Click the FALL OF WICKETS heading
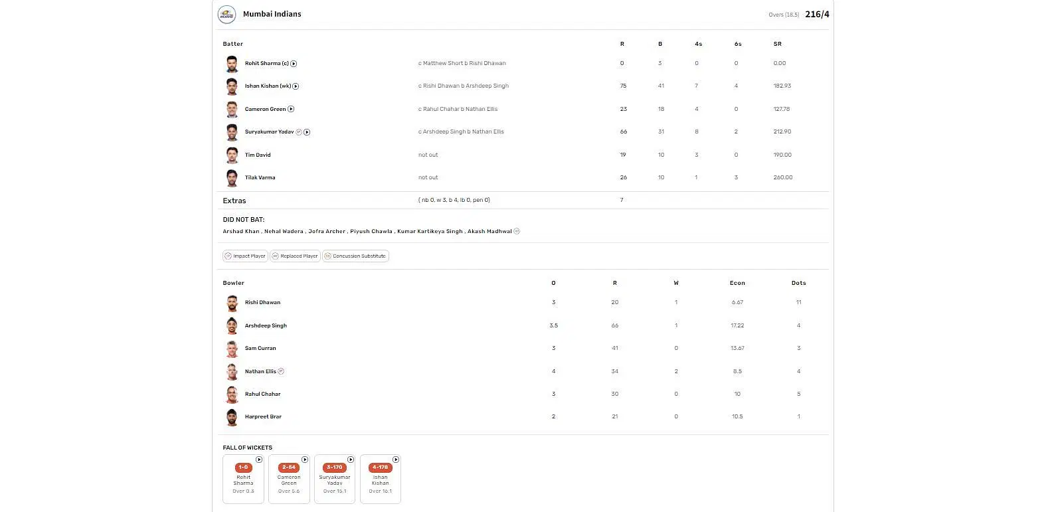The height and width of the screenshot is (512, 1052). [248, 448]
